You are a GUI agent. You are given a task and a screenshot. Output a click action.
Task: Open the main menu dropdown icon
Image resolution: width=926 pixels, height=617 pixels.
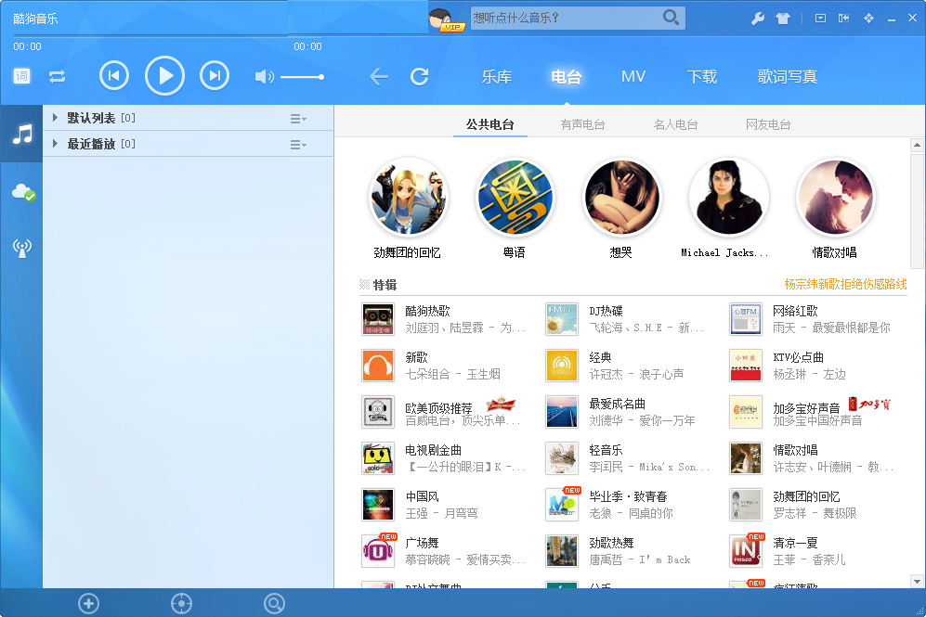pyautogui.click(x=820, y=19)
